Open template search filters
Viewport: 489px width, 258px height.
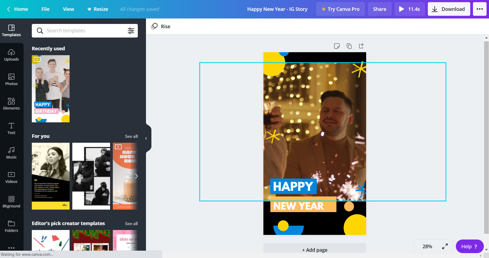[131, 31]
